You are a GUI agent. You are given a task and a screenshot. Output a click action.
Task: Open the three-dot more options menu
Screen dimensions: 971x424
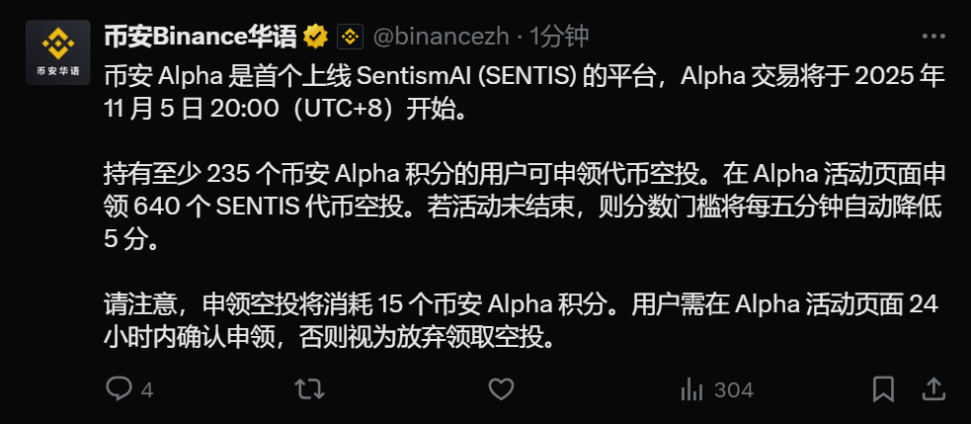(931, 38)
